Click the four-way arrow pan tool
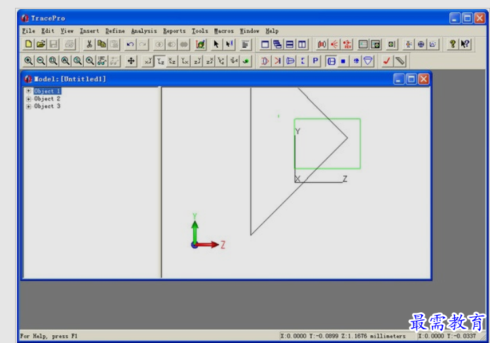 [131, 61]
